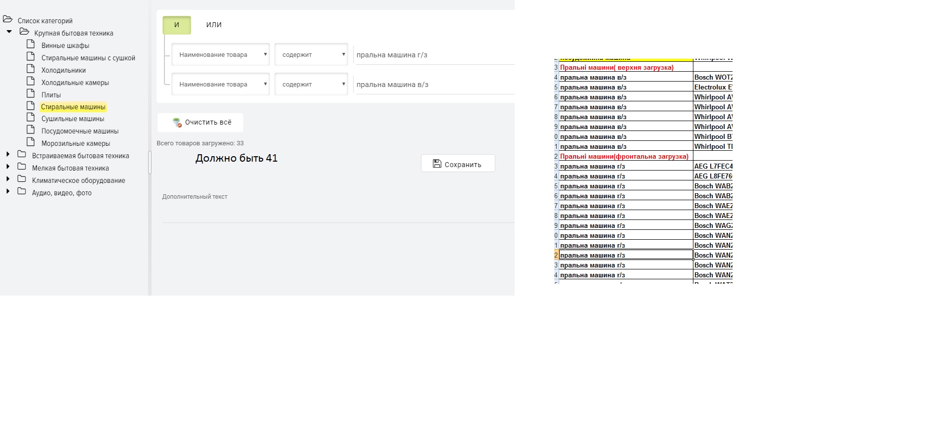
Task: Expand the Мелкая бытовая техника category
Action: tap(8, 167)
